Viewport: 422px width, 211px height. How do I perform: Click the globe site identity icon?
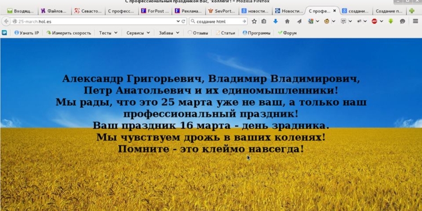[15, 21]
